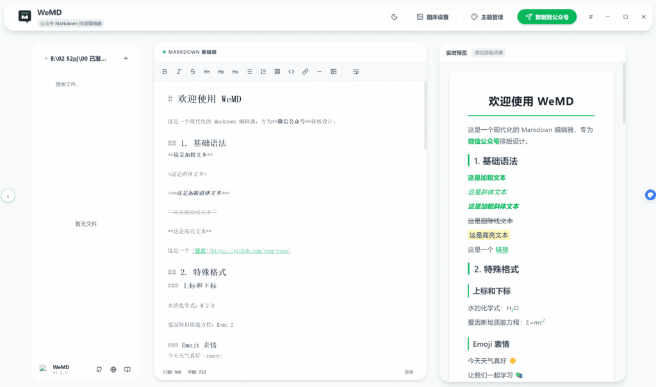Click the 搜索文件 search input field

(86, 84)
